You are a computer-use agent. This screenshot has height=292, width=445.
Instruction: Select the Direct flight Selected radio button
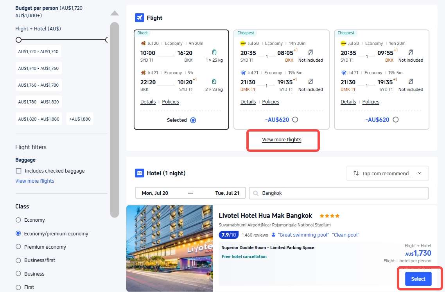click(x=193, y=120)
